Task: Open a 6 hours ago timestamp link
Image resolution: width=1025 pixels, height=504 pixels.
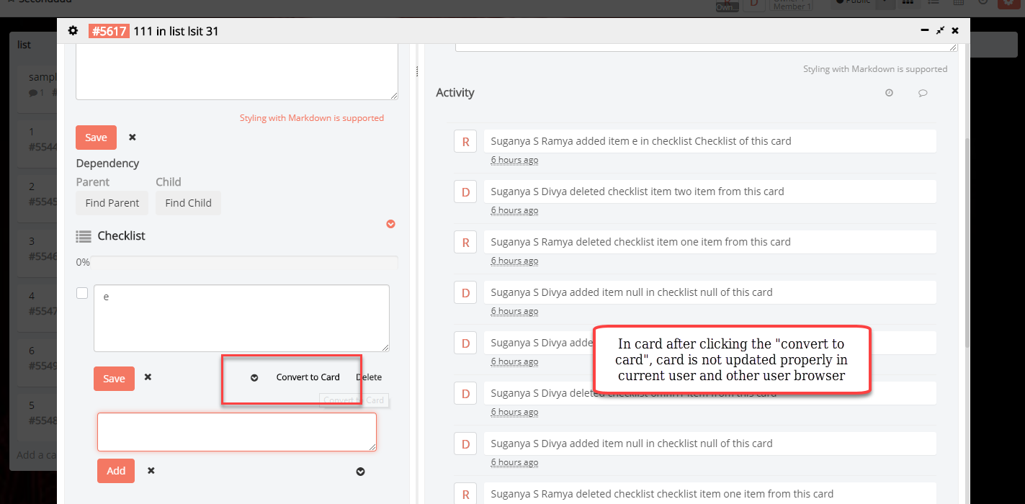Action: (514, 159)
